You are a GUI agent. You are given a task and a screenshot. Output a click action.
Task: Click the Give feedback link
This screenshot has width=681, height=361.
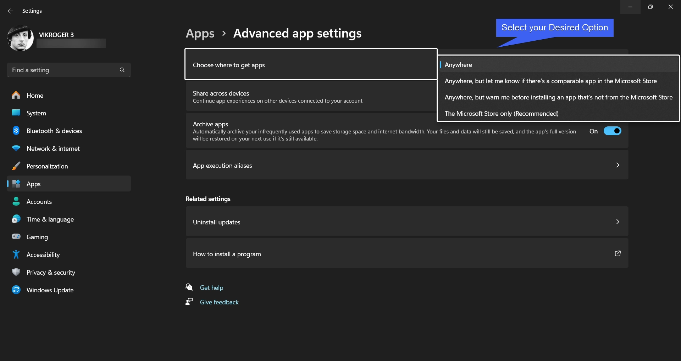[219, 302]
